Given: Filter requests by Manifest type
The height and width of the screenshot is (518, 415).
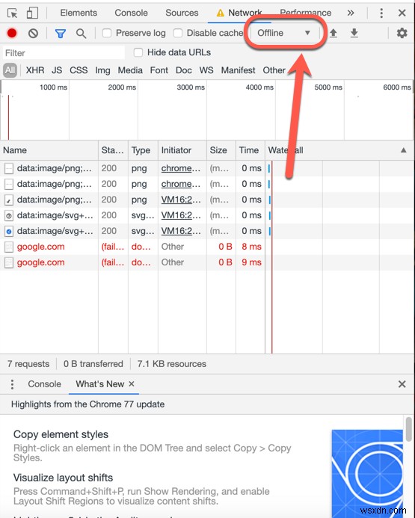Looking at the screenshot, I should pos(239,70).
